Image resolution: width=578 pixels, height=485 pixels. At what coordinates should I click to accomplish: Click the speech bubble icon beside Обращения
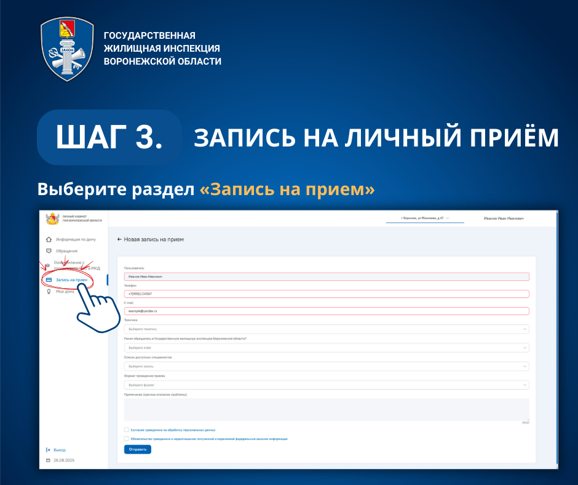coord(49,251)
